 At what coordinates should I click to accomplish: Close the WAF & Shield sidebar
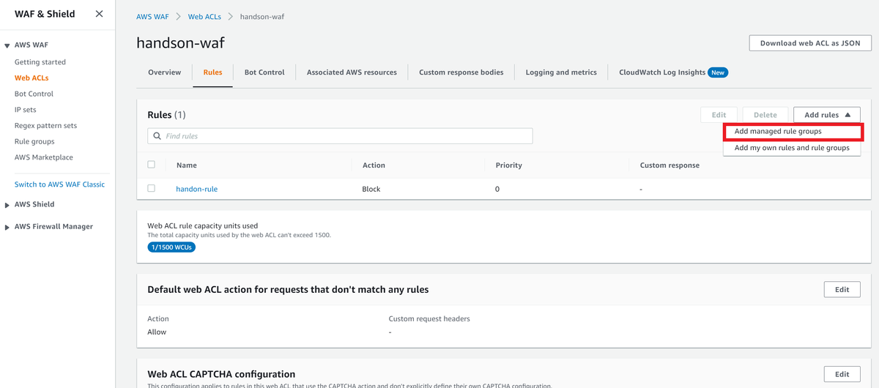tap(99, 14)
